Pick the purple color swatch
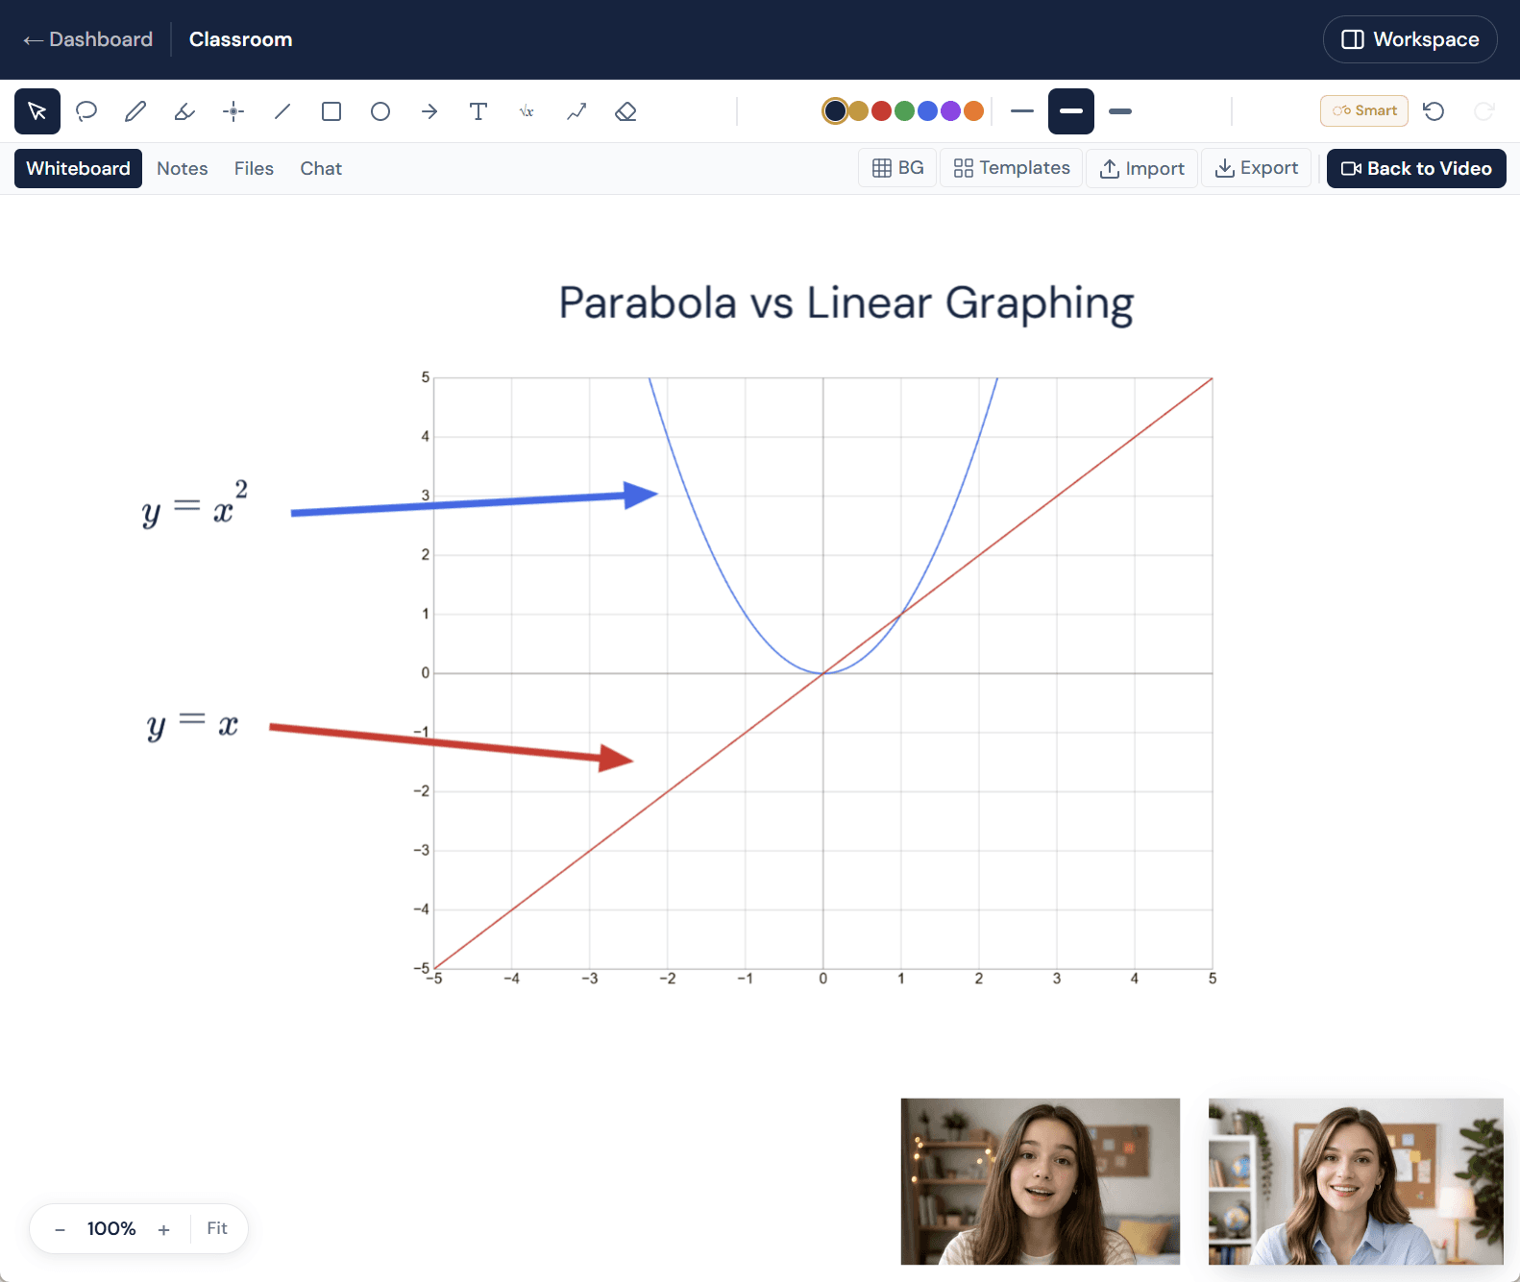This screenshot has width=1520, height=1282. pyautogui.click(x=950, y=111)
